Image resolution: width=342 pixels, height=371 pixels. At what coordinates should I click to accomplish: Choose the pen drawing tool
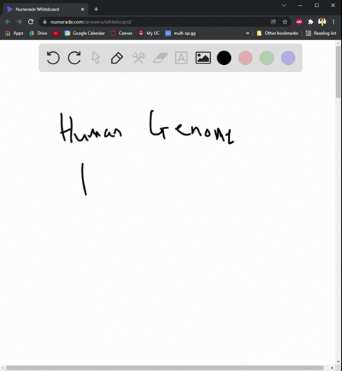pos(117,58)
